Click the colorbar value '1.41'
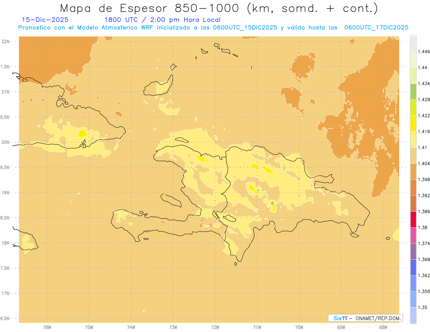The height and width of the screenshot is (332, 430). [x=423, y=148]
